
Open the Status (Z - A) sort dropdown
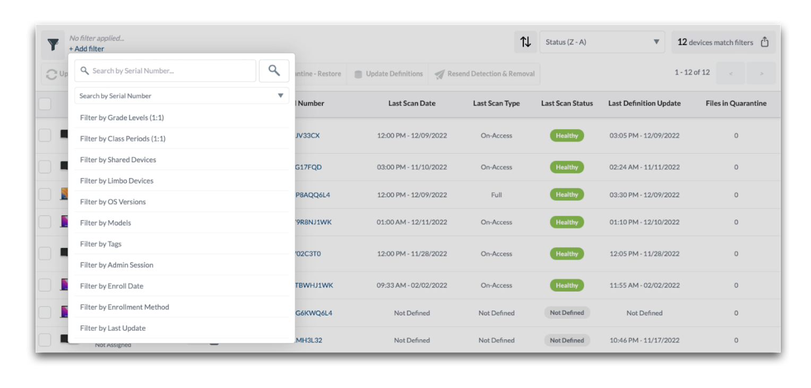coord(602,42)
